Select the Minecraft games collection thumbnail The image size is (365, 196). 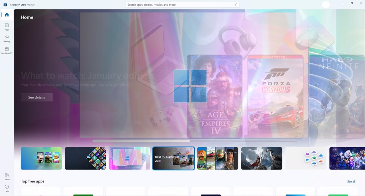click(x=217, y=158)
